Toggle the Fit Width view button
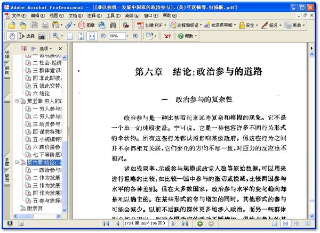The image size is (320, 233). pos(92,36)
